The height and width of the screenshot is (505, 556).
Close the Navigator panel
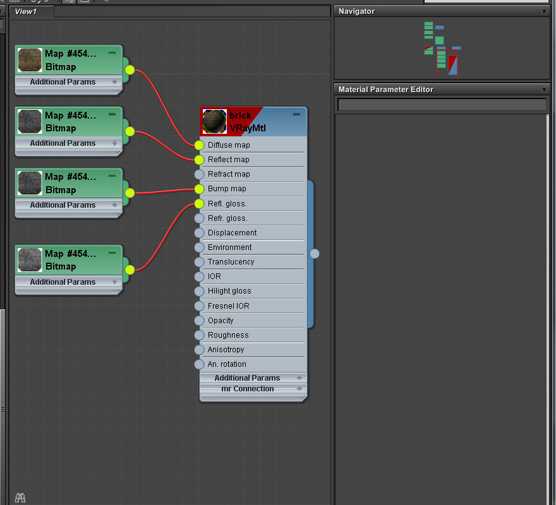[x=545, y=11]
